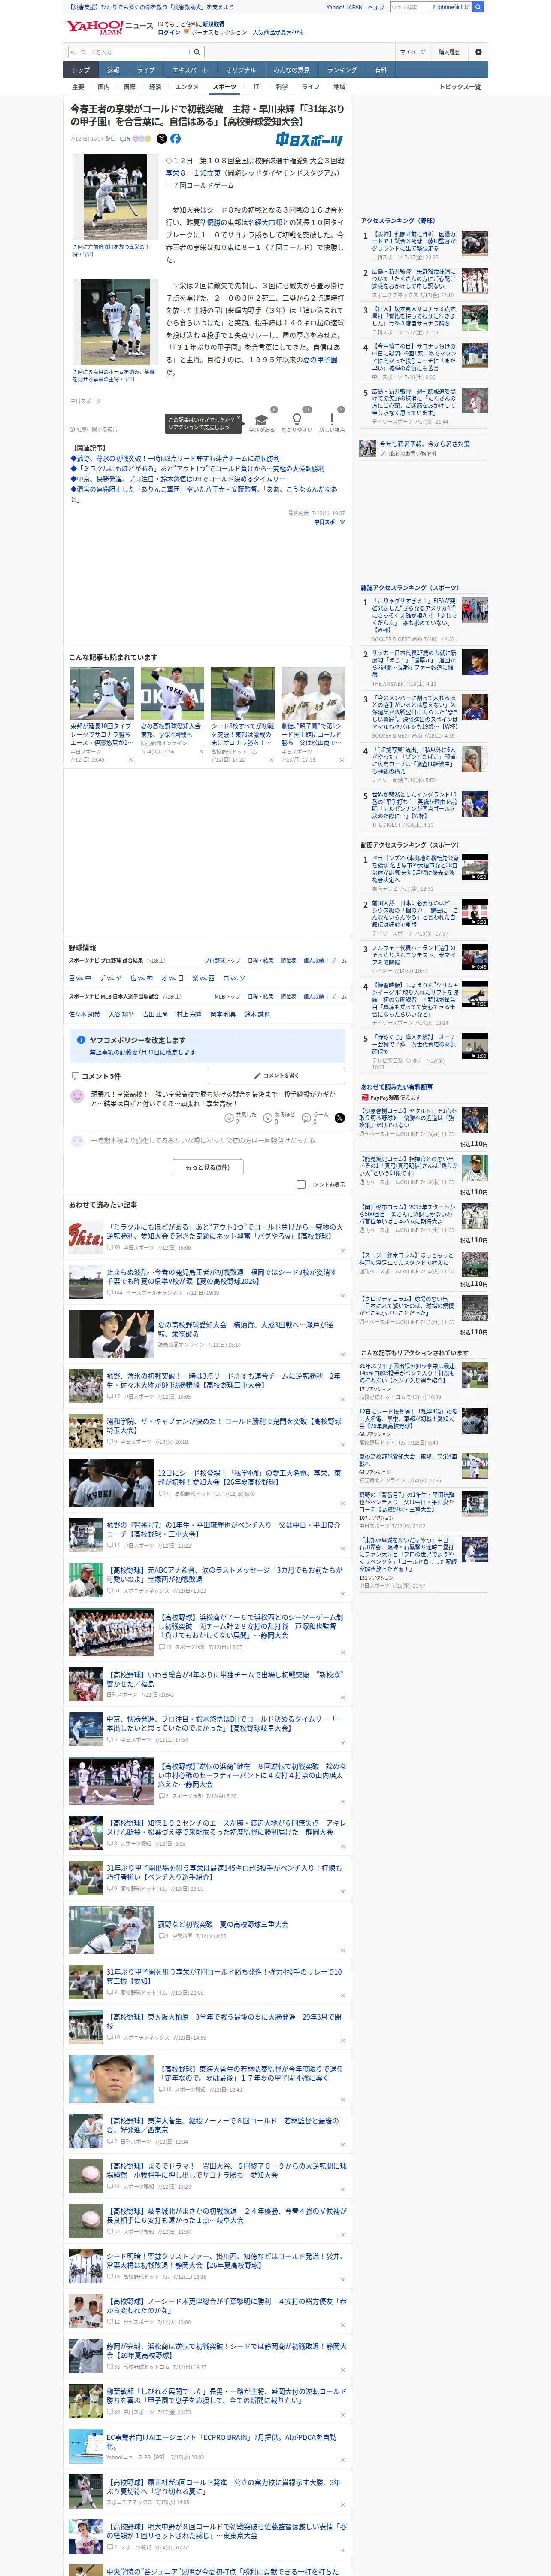Open the 有料 tab
Image resolution: width=551 pixels, height=2576 pixels.
[381, 70]
